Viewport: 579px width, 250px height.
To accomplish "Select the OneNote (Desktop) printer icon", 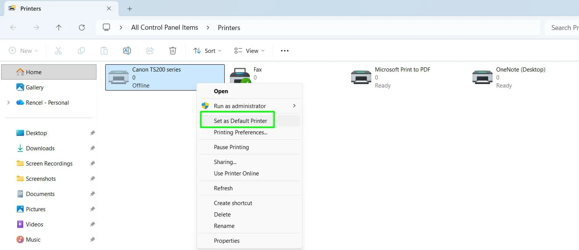I will tap(482, 77).
